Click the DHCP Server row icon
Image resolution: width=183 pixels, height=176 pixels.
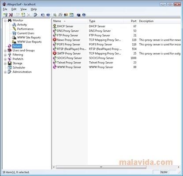(x=55, y=26)
